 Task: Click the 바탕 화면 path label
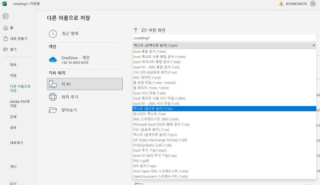(157, 30)
